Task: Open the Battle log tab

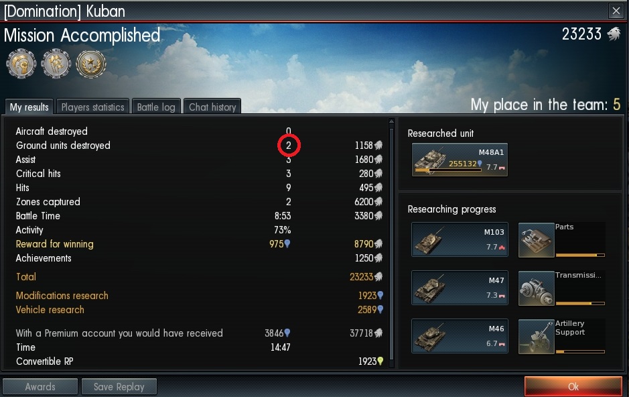Action: point(156,107)
